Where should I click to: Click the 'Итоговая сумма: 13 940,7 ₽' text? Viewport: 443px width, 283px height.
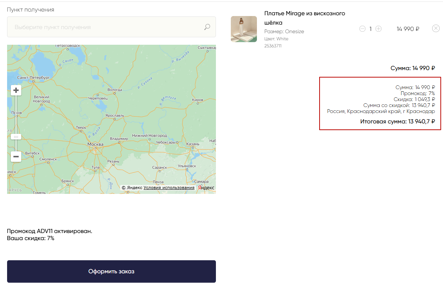click(x=398, y=122)
